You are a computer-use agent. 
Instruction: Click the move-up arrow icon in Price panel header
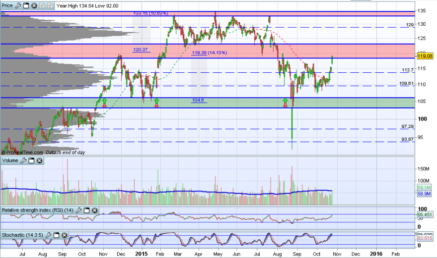[x=50, y=5]
